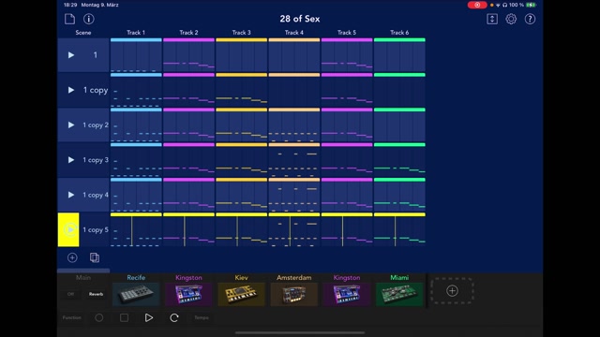Open the Track 6 clip in scene 1 copy 4

point(399,195)
